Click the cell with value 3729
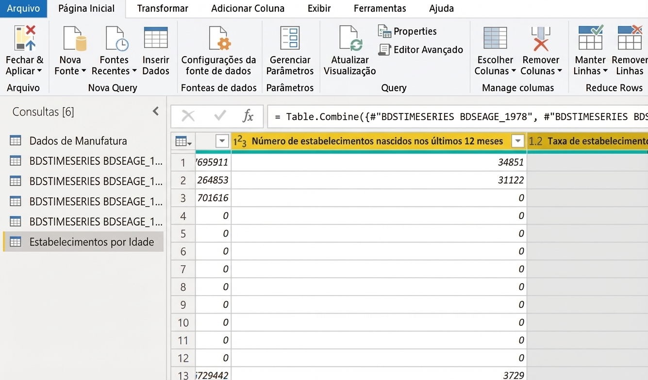This screenshot has width=648, height=380. click(379, 375)
